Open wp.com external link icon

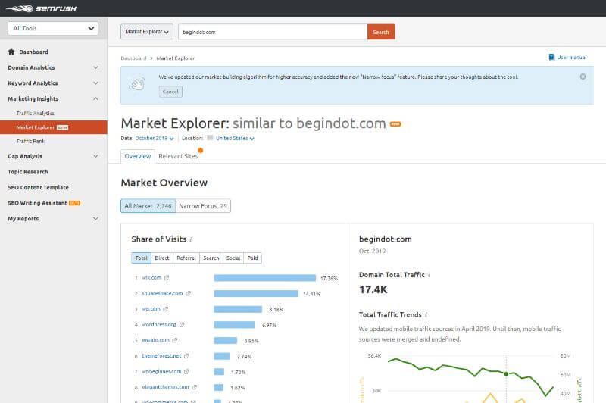(166, 309)
